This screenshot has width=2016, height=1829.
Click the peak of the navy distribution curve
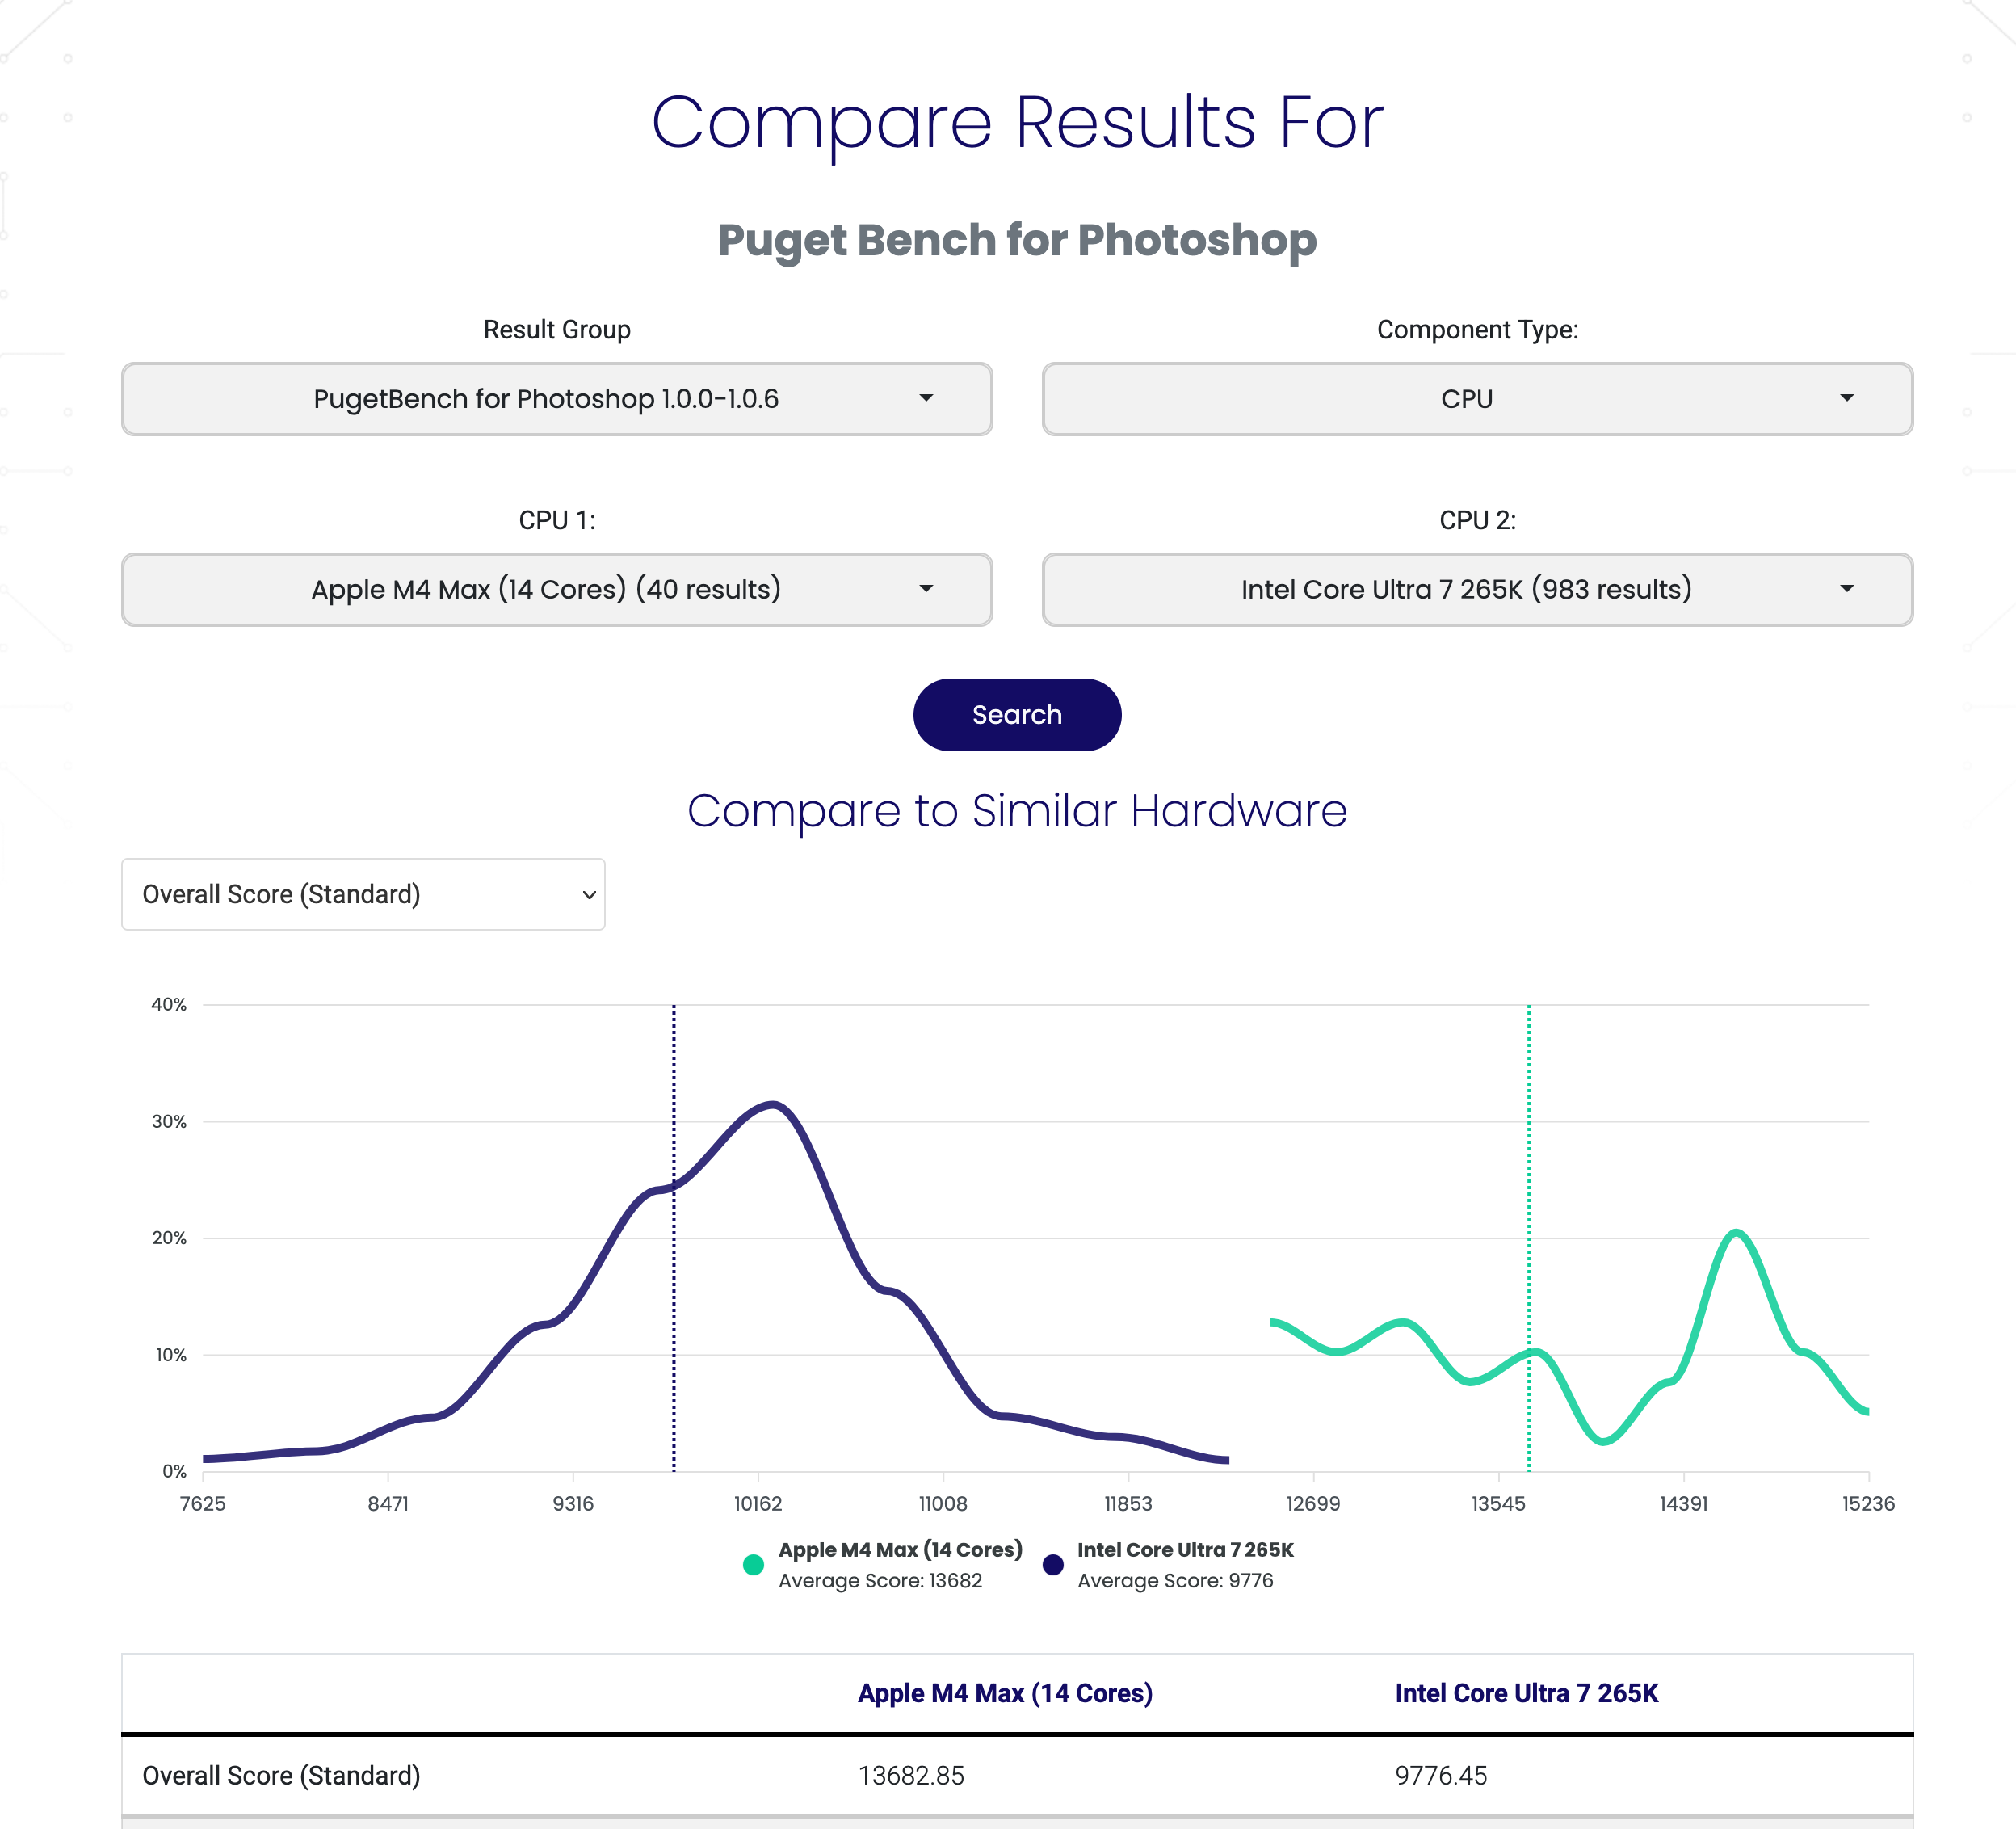(x=773, y=1104)
